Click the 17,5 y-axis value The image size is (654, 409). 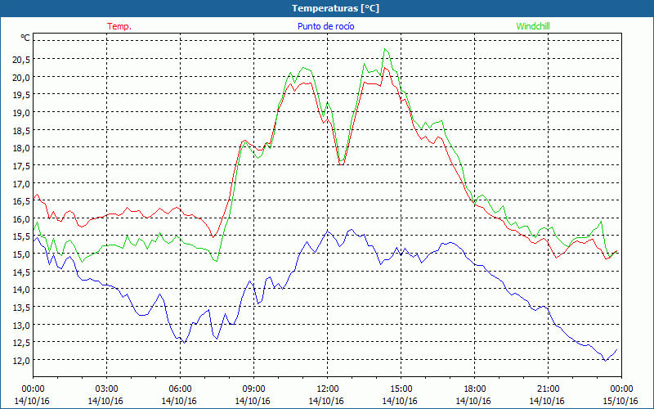coord(21,166)
